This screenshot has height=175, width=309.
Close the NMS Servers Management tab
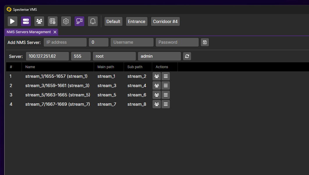tap(55, 32)
